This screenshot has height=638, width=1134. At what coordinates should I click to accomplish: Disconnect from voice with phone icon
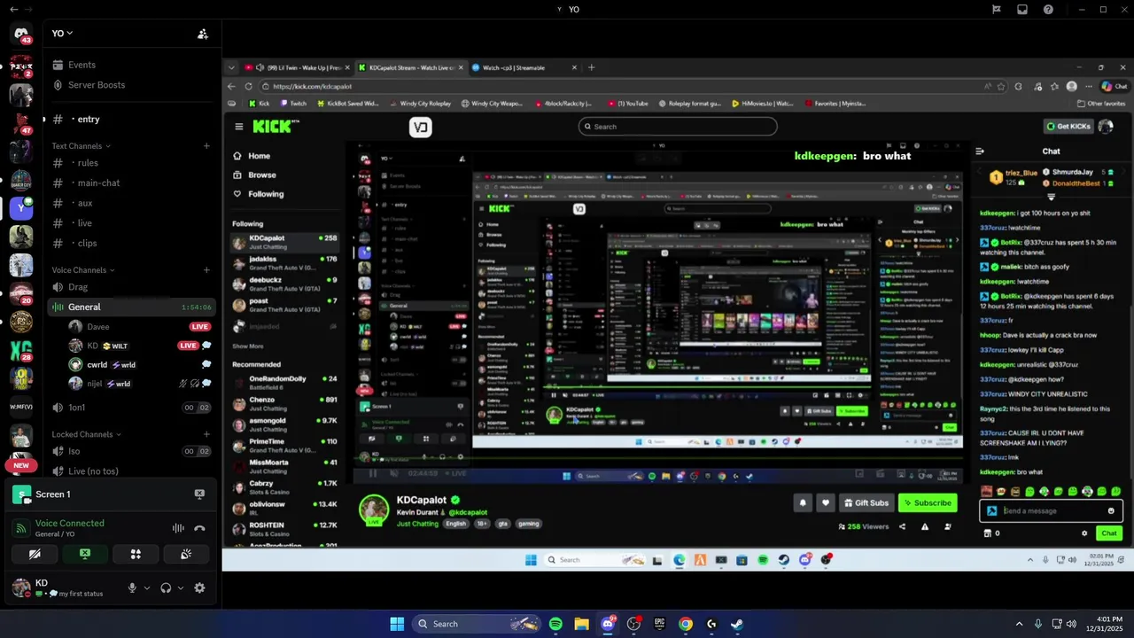[x=199, y=528]
